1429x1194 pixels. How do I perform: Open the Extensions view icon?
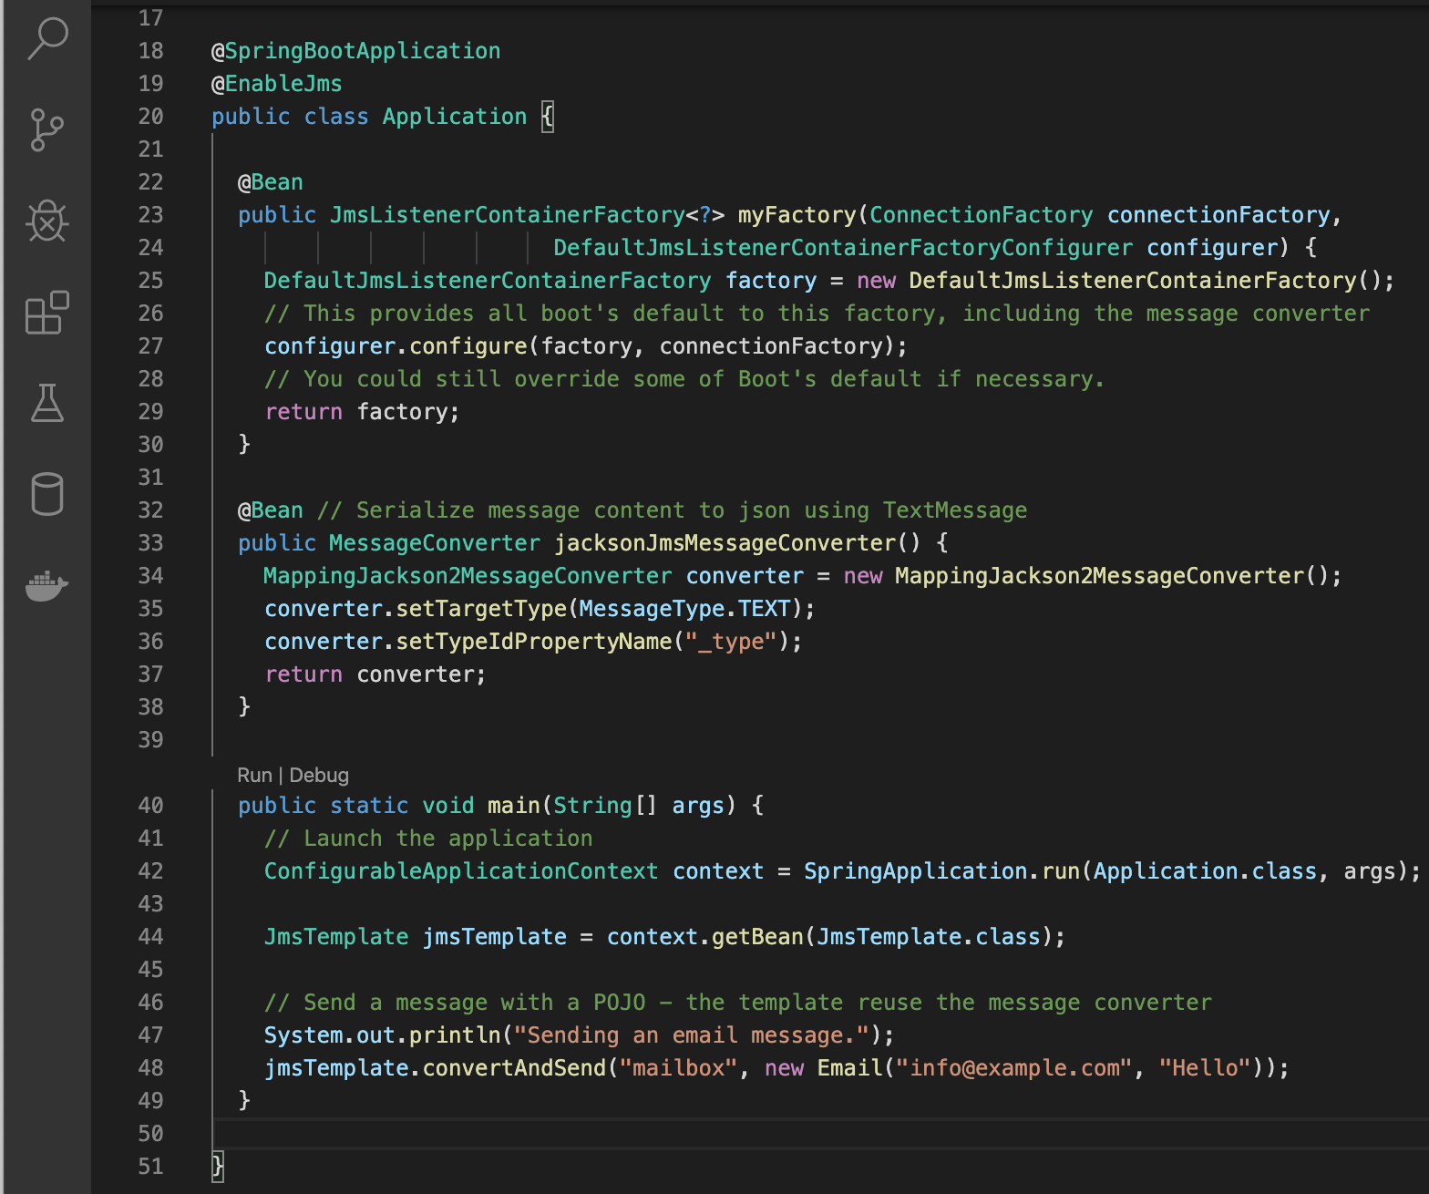pyautogui.click(x=47, y=313)
